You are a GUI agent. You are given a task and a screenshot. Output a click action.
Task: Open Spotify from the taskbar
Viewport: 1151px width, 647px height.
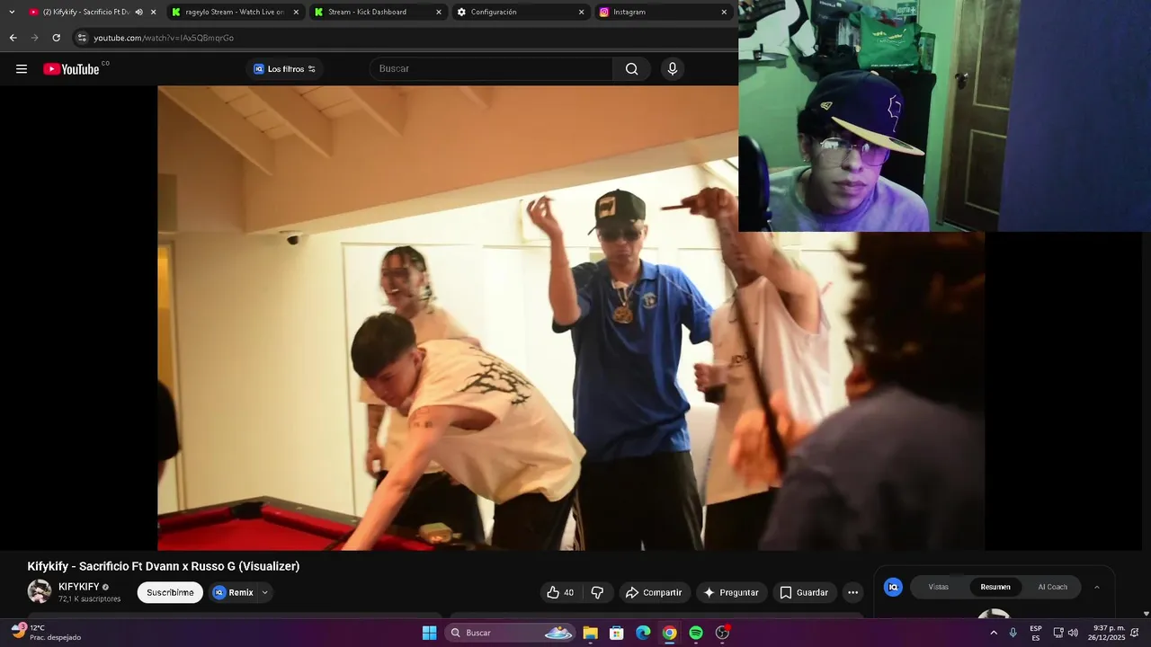(696, 633)
